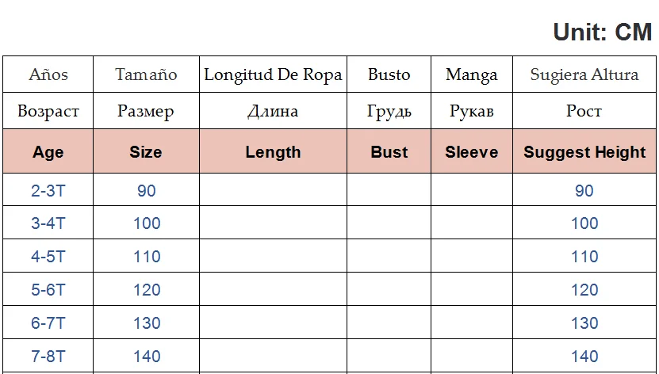This screenshot has width=659, height=374.
Task: Click the empty Length cell for 2-3T
Action: tap(273, 191)
